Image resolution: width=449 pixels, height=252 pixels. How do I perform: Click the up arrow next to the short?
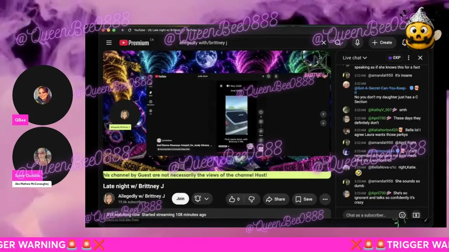(323, 114)
